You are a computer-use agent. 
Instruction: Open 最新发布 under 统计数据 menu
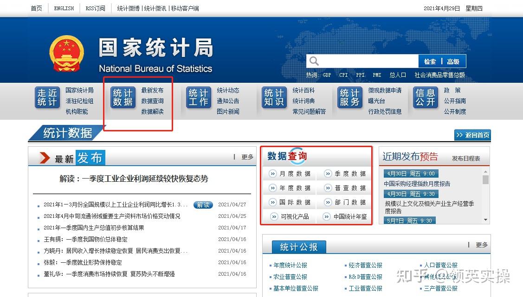[152, 91]
